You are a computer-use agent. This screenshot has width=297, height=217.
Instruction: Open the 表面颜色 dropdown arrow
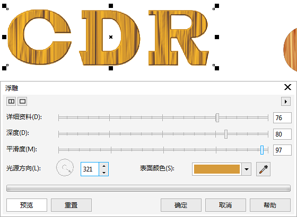[247, 169]
